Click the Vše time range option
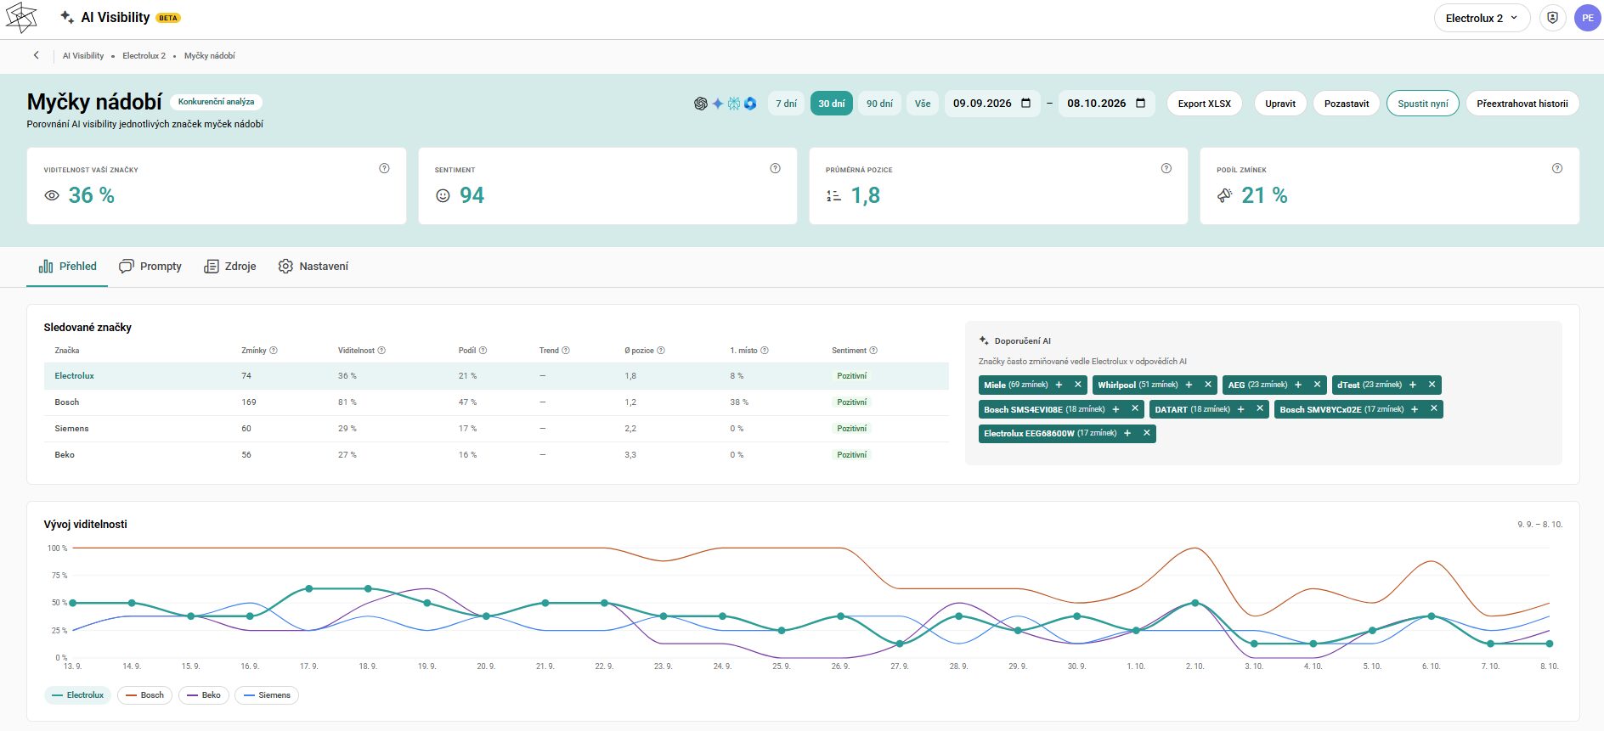Image resolution: width=1604 pixels, height=731 pixels. (x=923, y=104)
